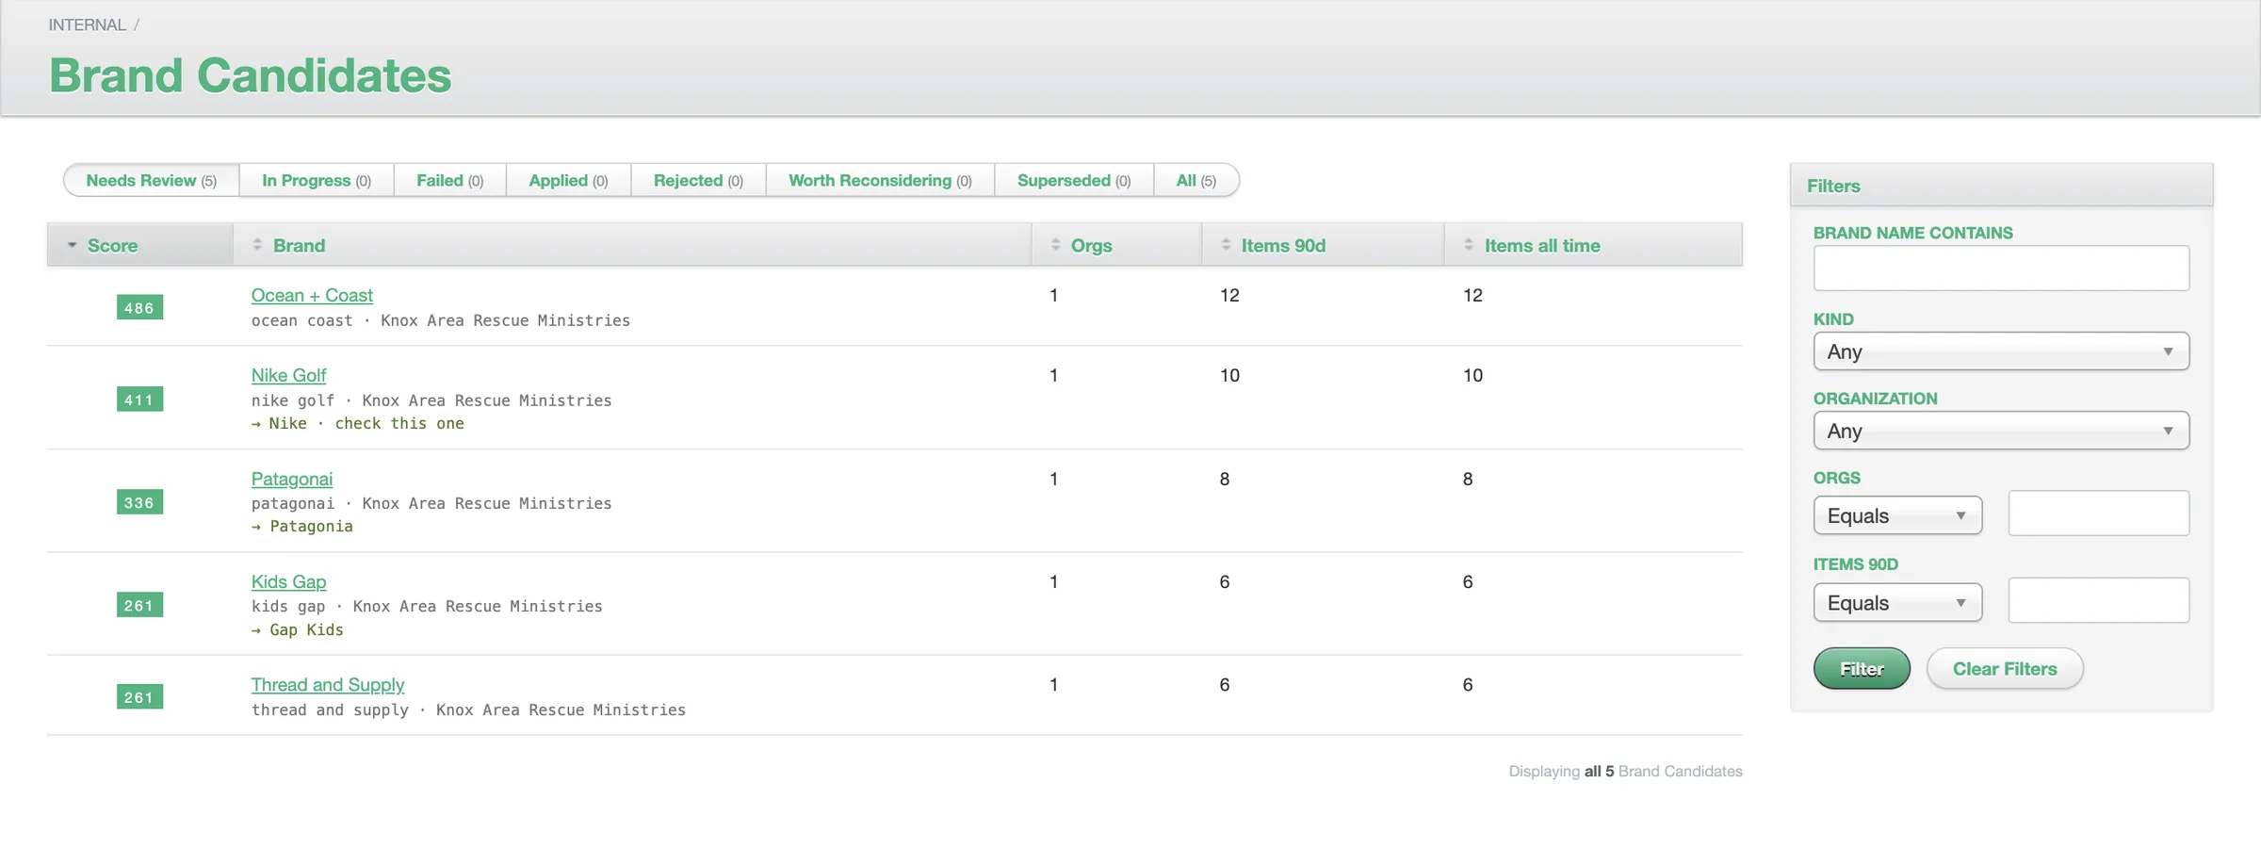Open the Items 90d Equals dropdown
2261x848 pixels.
pyautogui.click(x=1897, y=603)
